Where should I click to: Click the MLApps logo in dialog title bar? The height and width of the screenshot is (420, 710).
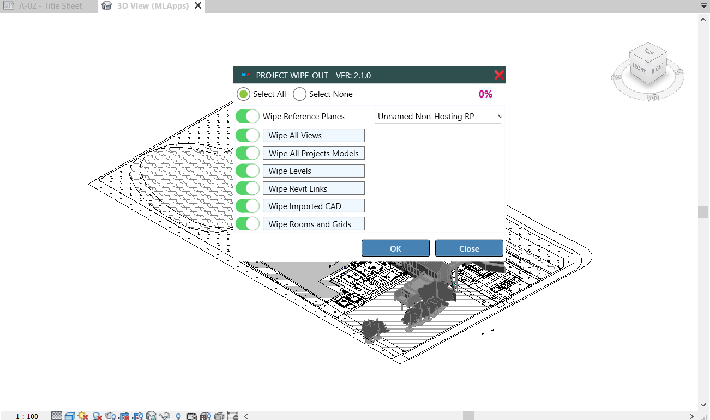(x=245, y=75)
